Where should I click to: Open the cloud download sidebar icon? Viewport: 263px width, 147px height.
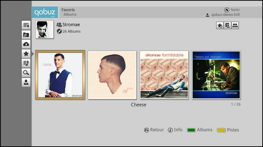tap(26, 44)
